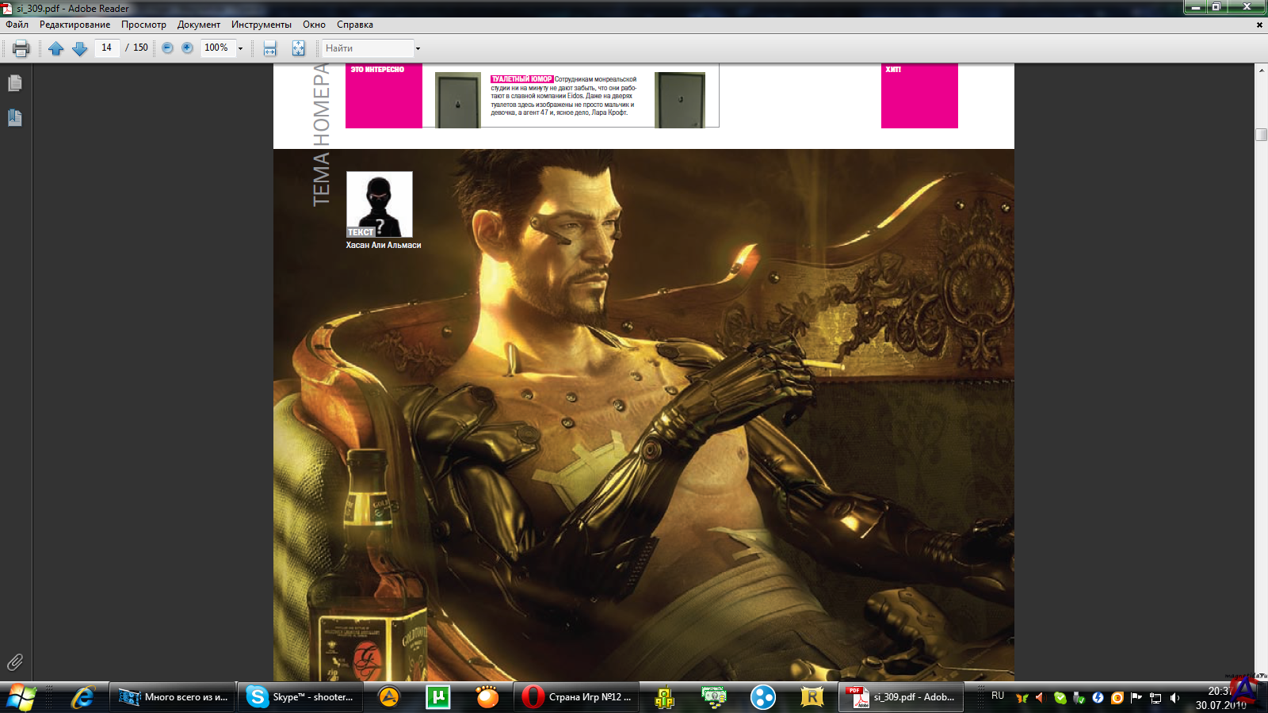Viewport: 1268px width, 713px height.
Task: Open the Attachments paperclip panel
Action: [14, 662]
